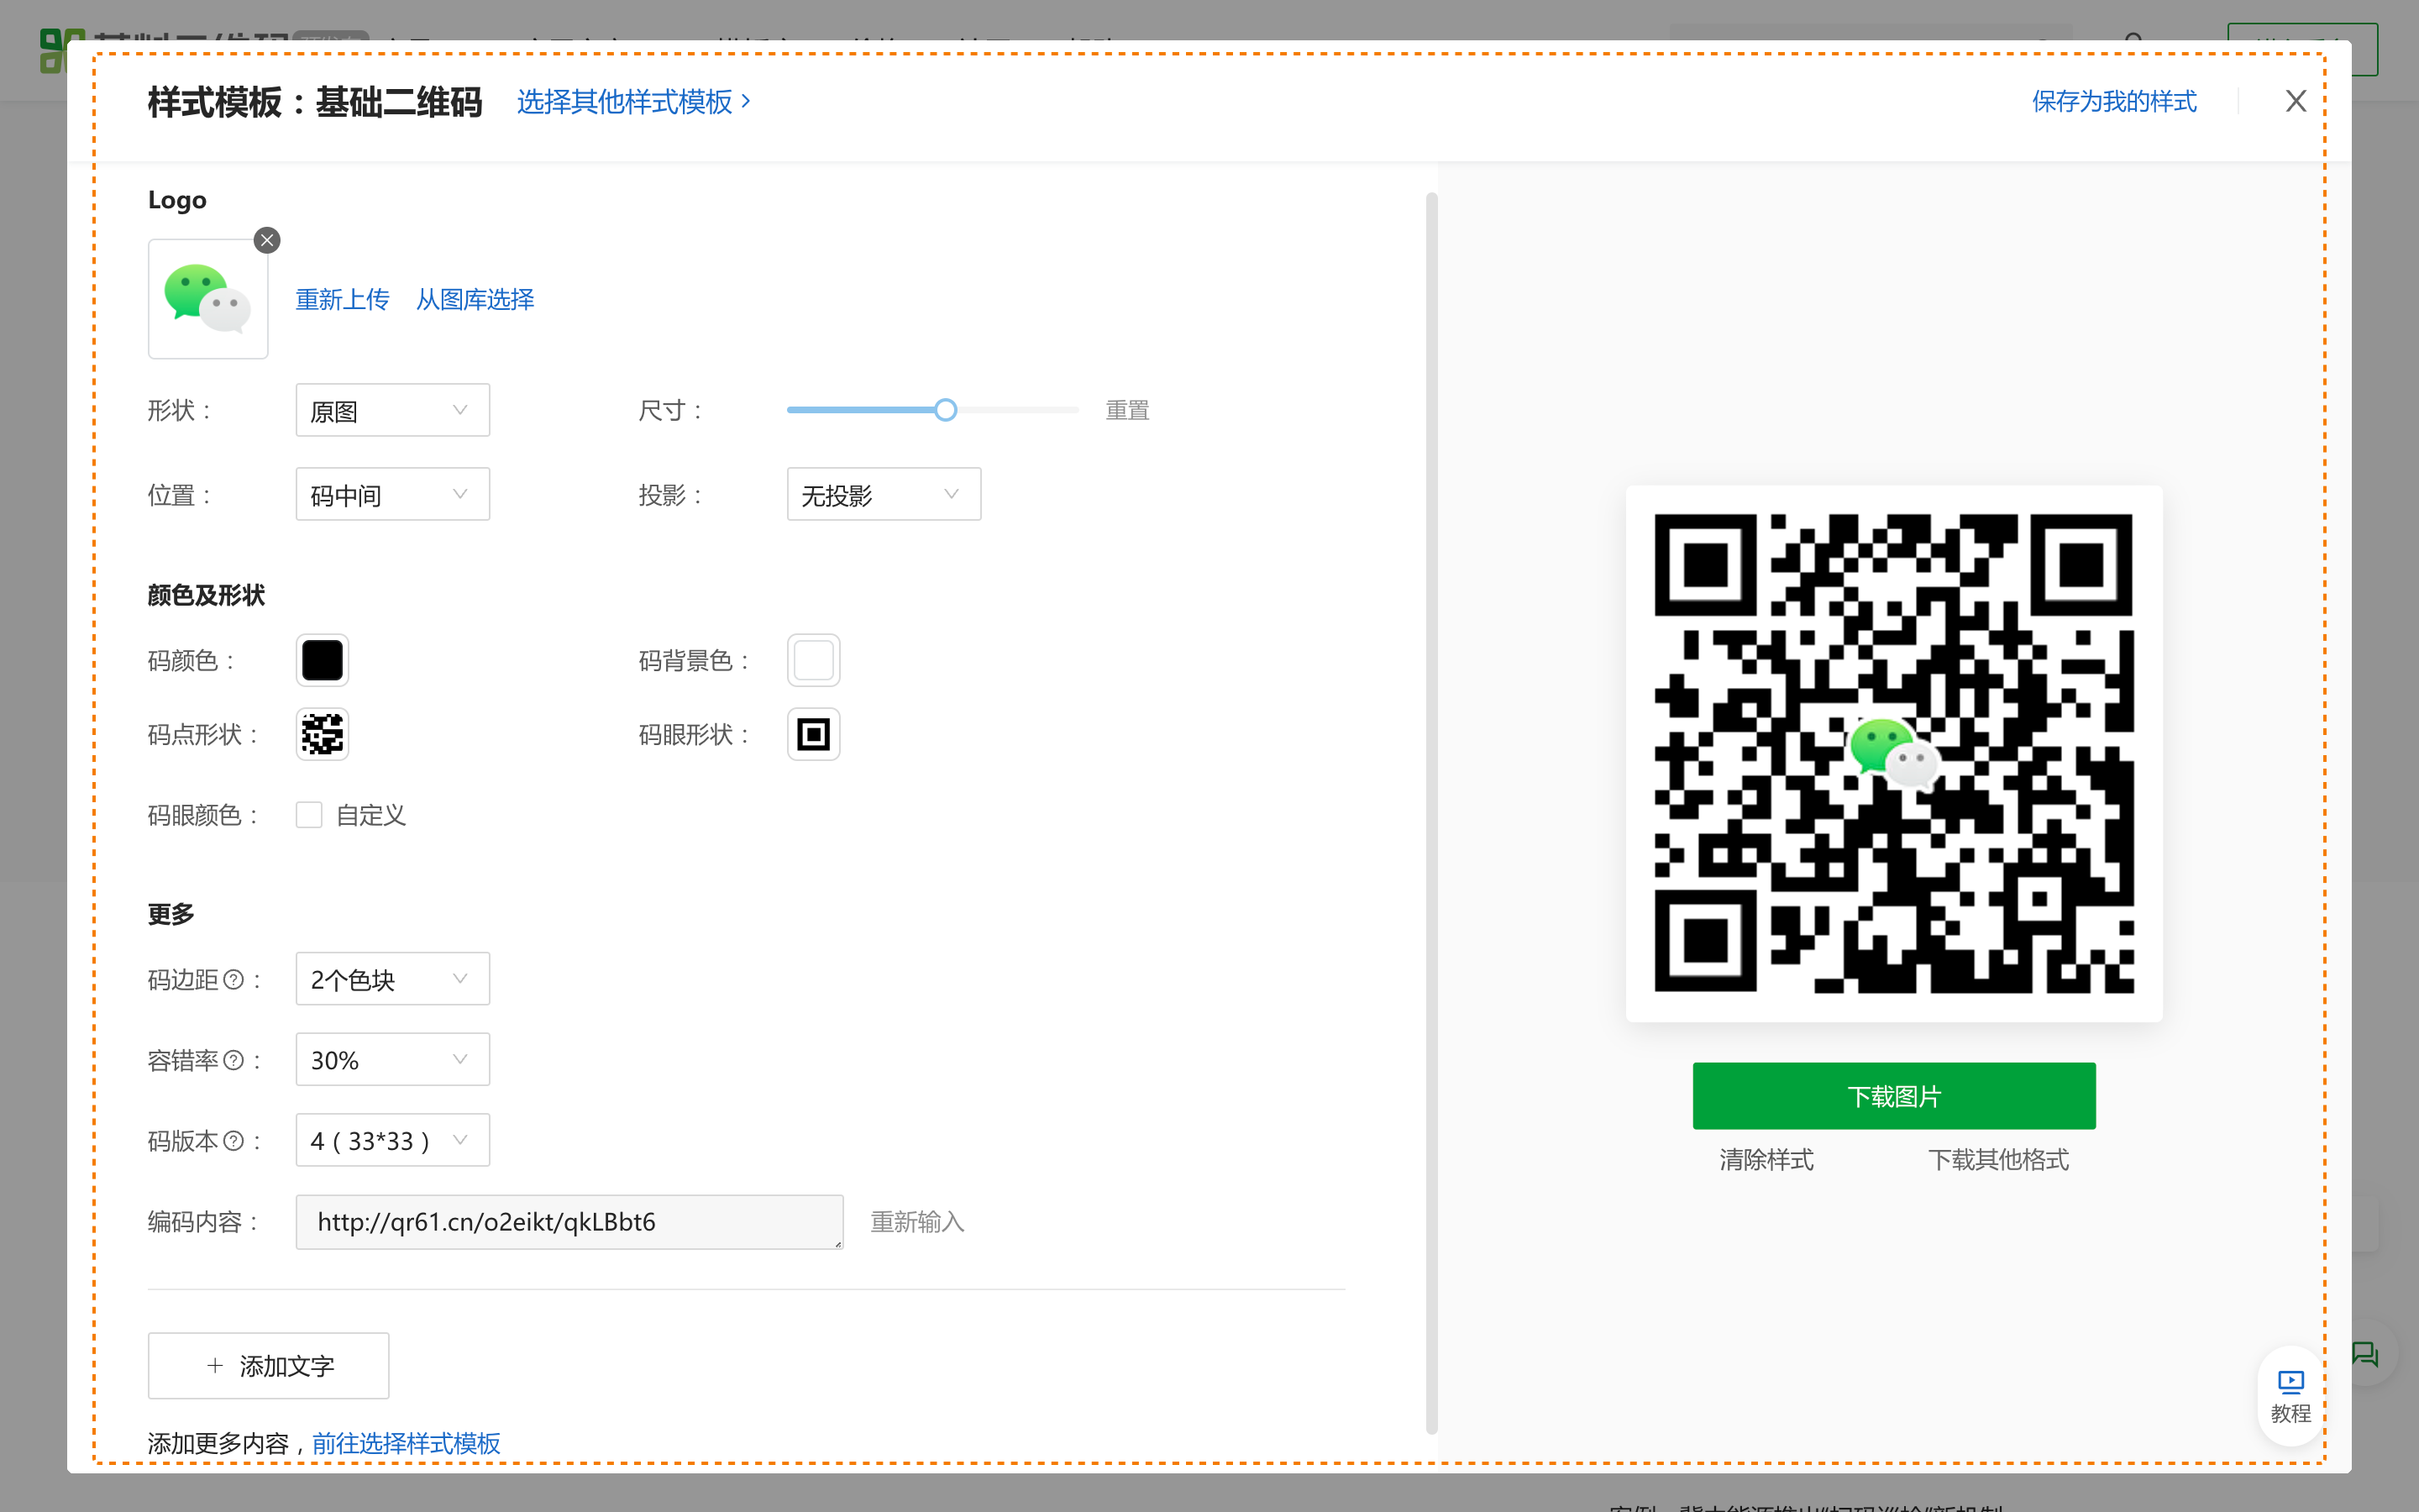Click the green 下载图片 button
This screenshot has height=1512, width=2419.
pyautogui.click(x=1893, y=1096)
